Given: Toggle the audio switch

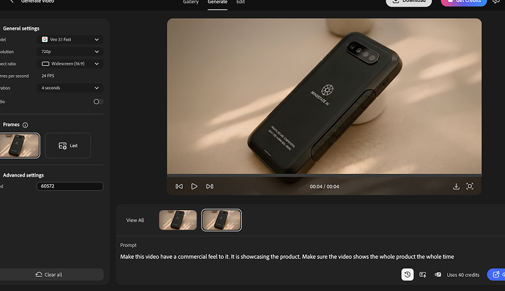Looking at the screenshot, I should (x=99, y=102).
